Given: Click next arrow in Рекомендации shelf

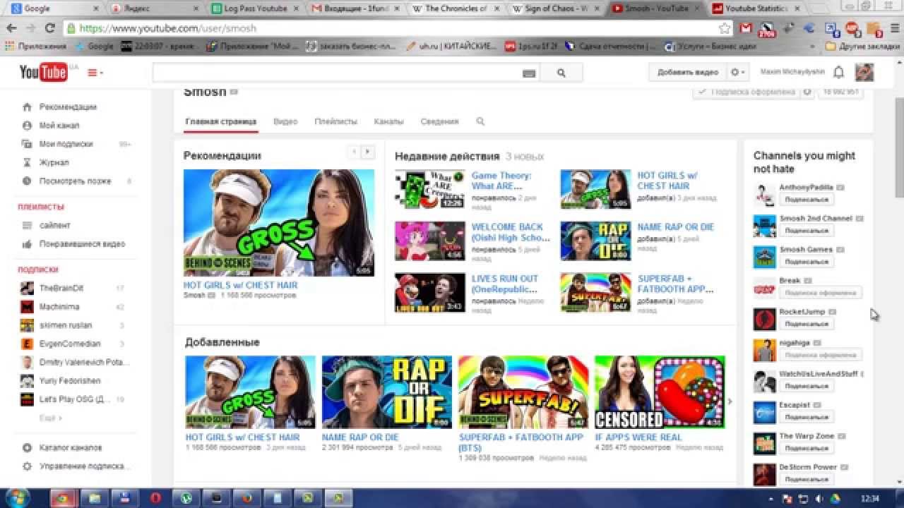Looking at the screenshot, I should click(367, 152).
